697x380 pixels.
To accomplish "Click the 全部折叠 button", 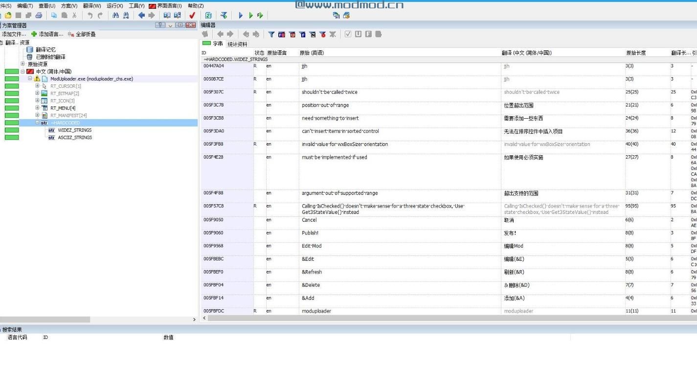I will pos(82,34).
